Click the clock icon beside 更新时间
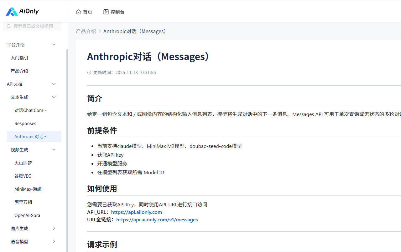 89,73
